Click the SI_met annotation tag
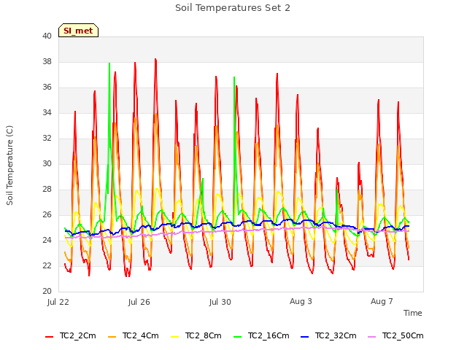This screenshot has width=467, height=350. click(78, 31)
